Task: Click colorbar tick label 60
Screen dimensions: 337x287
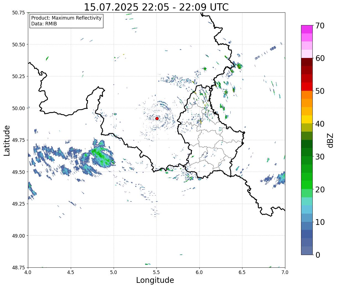Action: pyautogui.click(x=320, y=58)
